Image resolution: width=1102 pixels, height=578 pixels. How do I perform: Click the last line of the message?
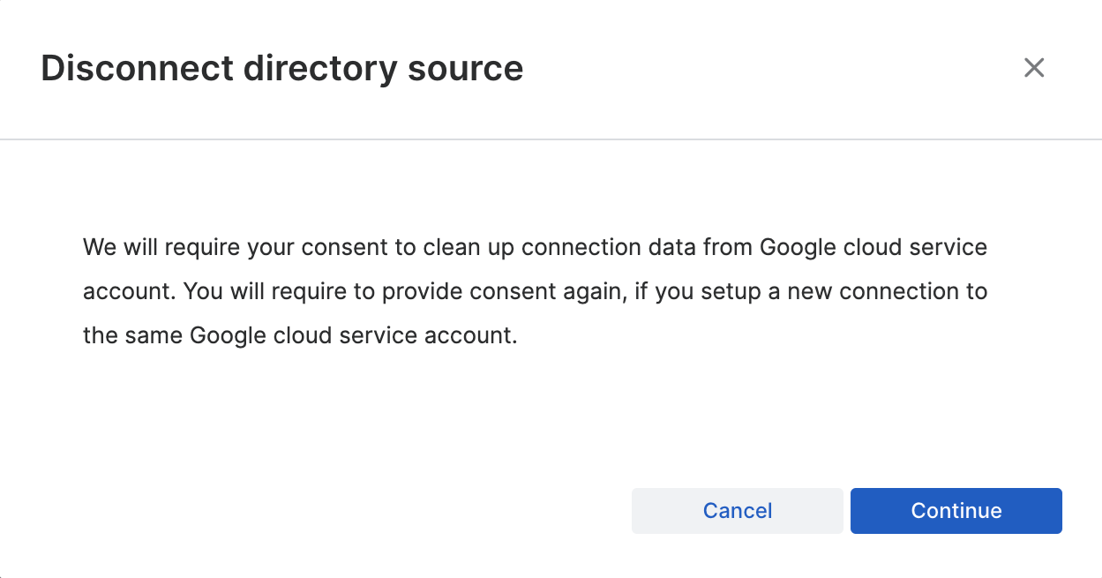(x=299, y=336)
